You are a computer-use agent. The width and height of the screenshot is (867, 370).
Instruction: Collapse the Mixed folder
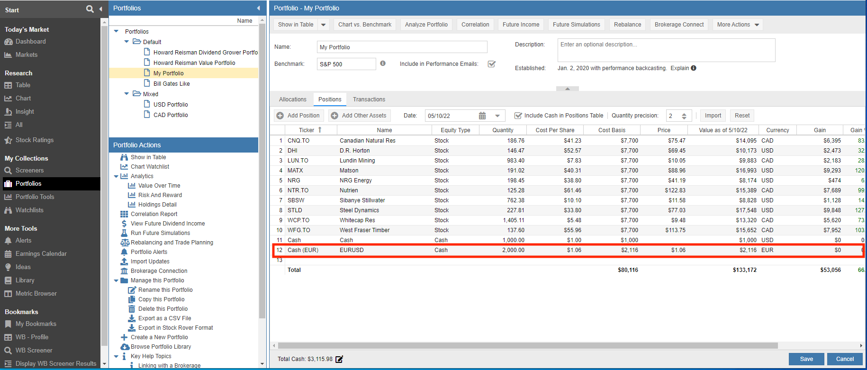[x=126, y=94]
